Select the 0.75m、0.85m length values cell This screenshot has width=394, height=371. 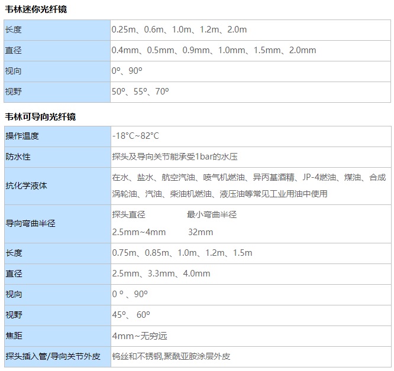pyautogui.click(x=182, y=253)
